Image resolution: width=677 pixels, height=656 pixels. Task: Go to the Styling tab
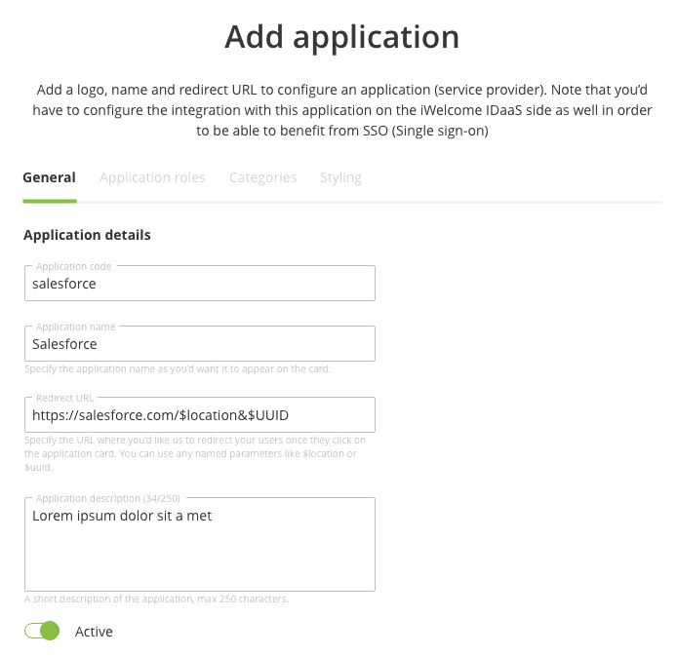(x=340, y=178)
